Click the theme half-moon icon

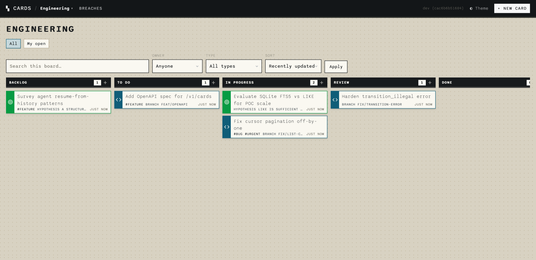[x=471, y=9]
